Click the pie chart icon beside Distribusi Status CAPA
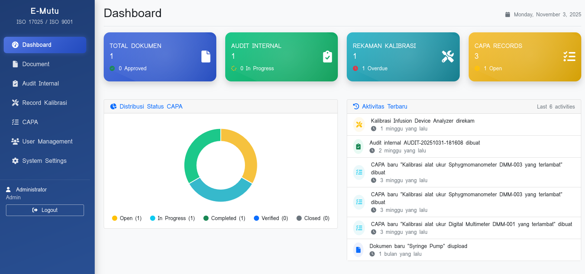The height and width of the screenshot is (274, 585). tap(114, 107)
